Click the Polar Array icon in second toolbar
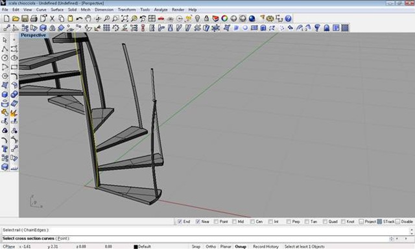415x249 pixels. click(115, 28)
